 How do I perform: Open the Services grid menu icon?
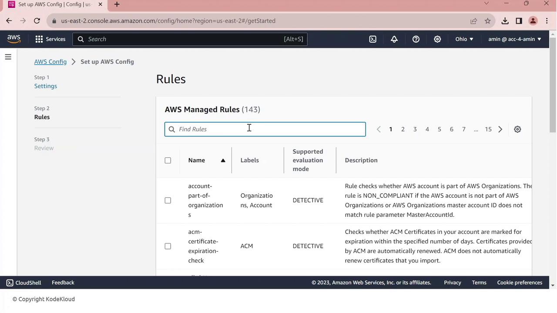39,39
